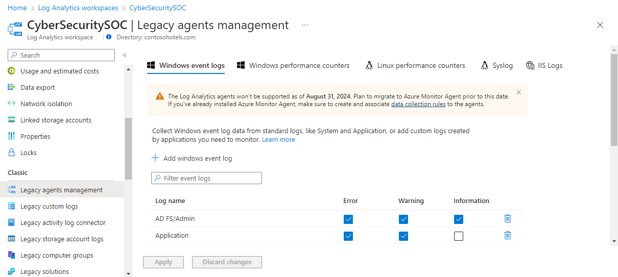Click the Data export sidebar icon
The height and width of the screenshot is (277, 618).
click(x=12, y=87)
